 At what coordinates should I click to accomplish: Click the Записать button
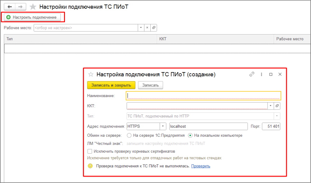tap(151, 85)
